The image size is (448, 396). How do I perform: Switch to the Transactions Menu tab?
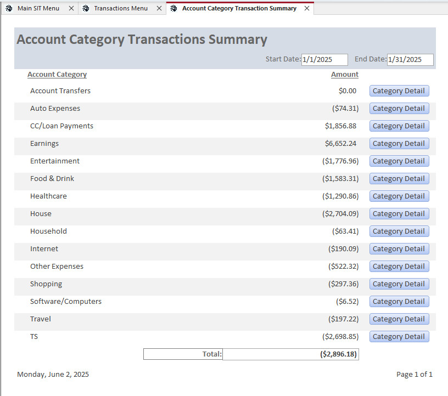click(x=121, y=8)
